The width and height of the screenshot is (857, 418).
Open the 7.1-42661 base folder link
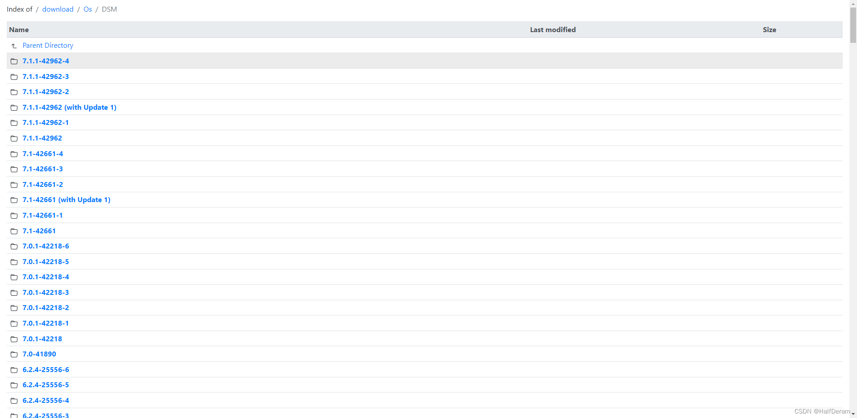39,231
